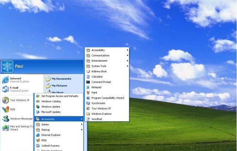Expand the Entertainment submenu arrow

[x=127, y=61]
